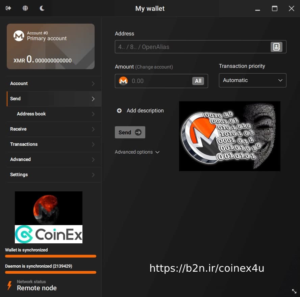Click the Daemon synchronized progress bar
300x297 pixels.
(x=50, y=272)
